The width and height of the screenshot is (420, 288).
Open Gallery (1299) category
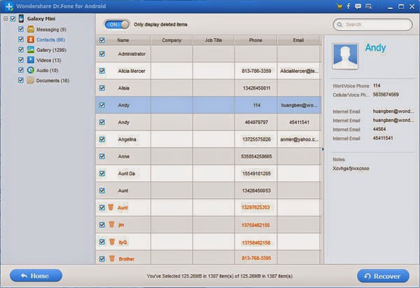pos(51,50)
